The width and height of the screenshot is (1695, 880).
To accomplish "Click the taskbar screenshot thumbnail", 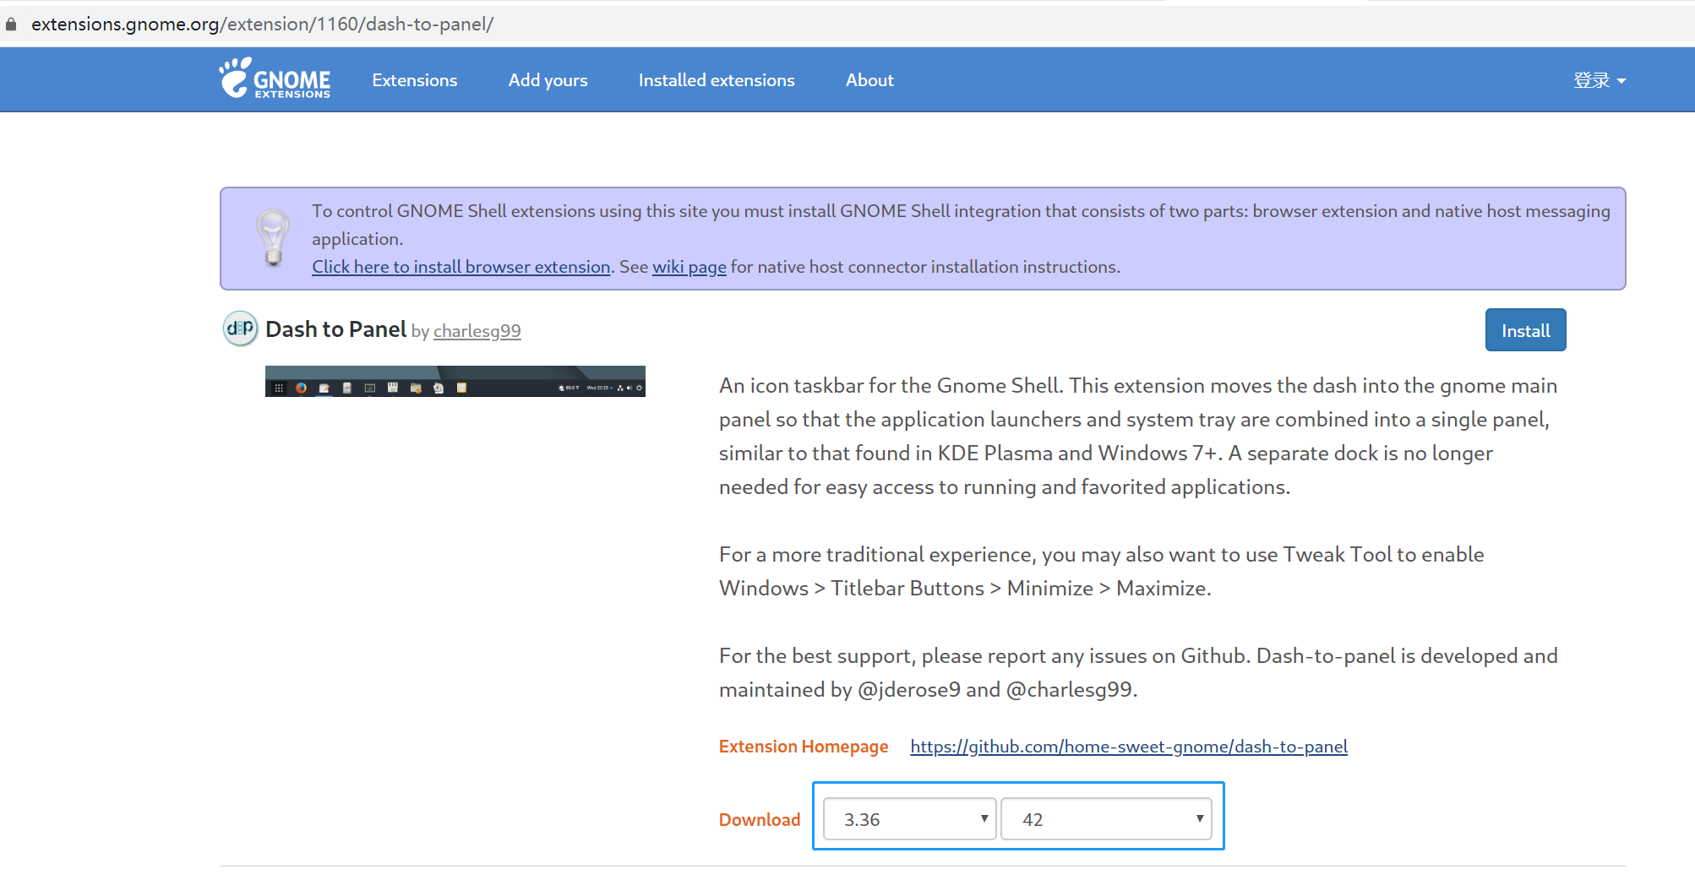I will [455, 381].
